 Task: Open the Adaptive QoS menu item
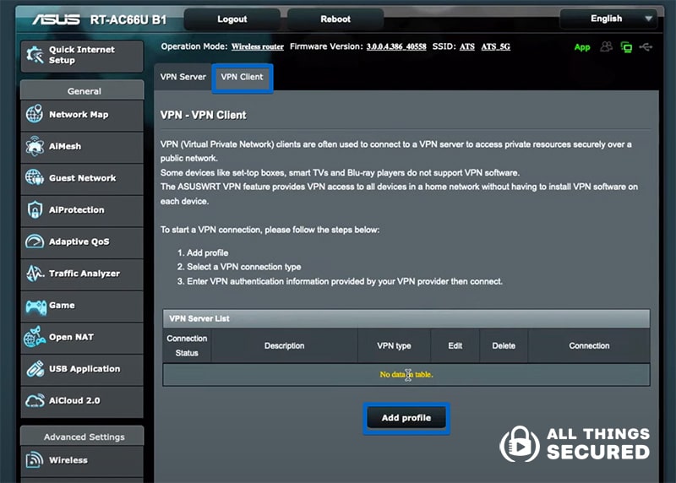tap(82, 241)
